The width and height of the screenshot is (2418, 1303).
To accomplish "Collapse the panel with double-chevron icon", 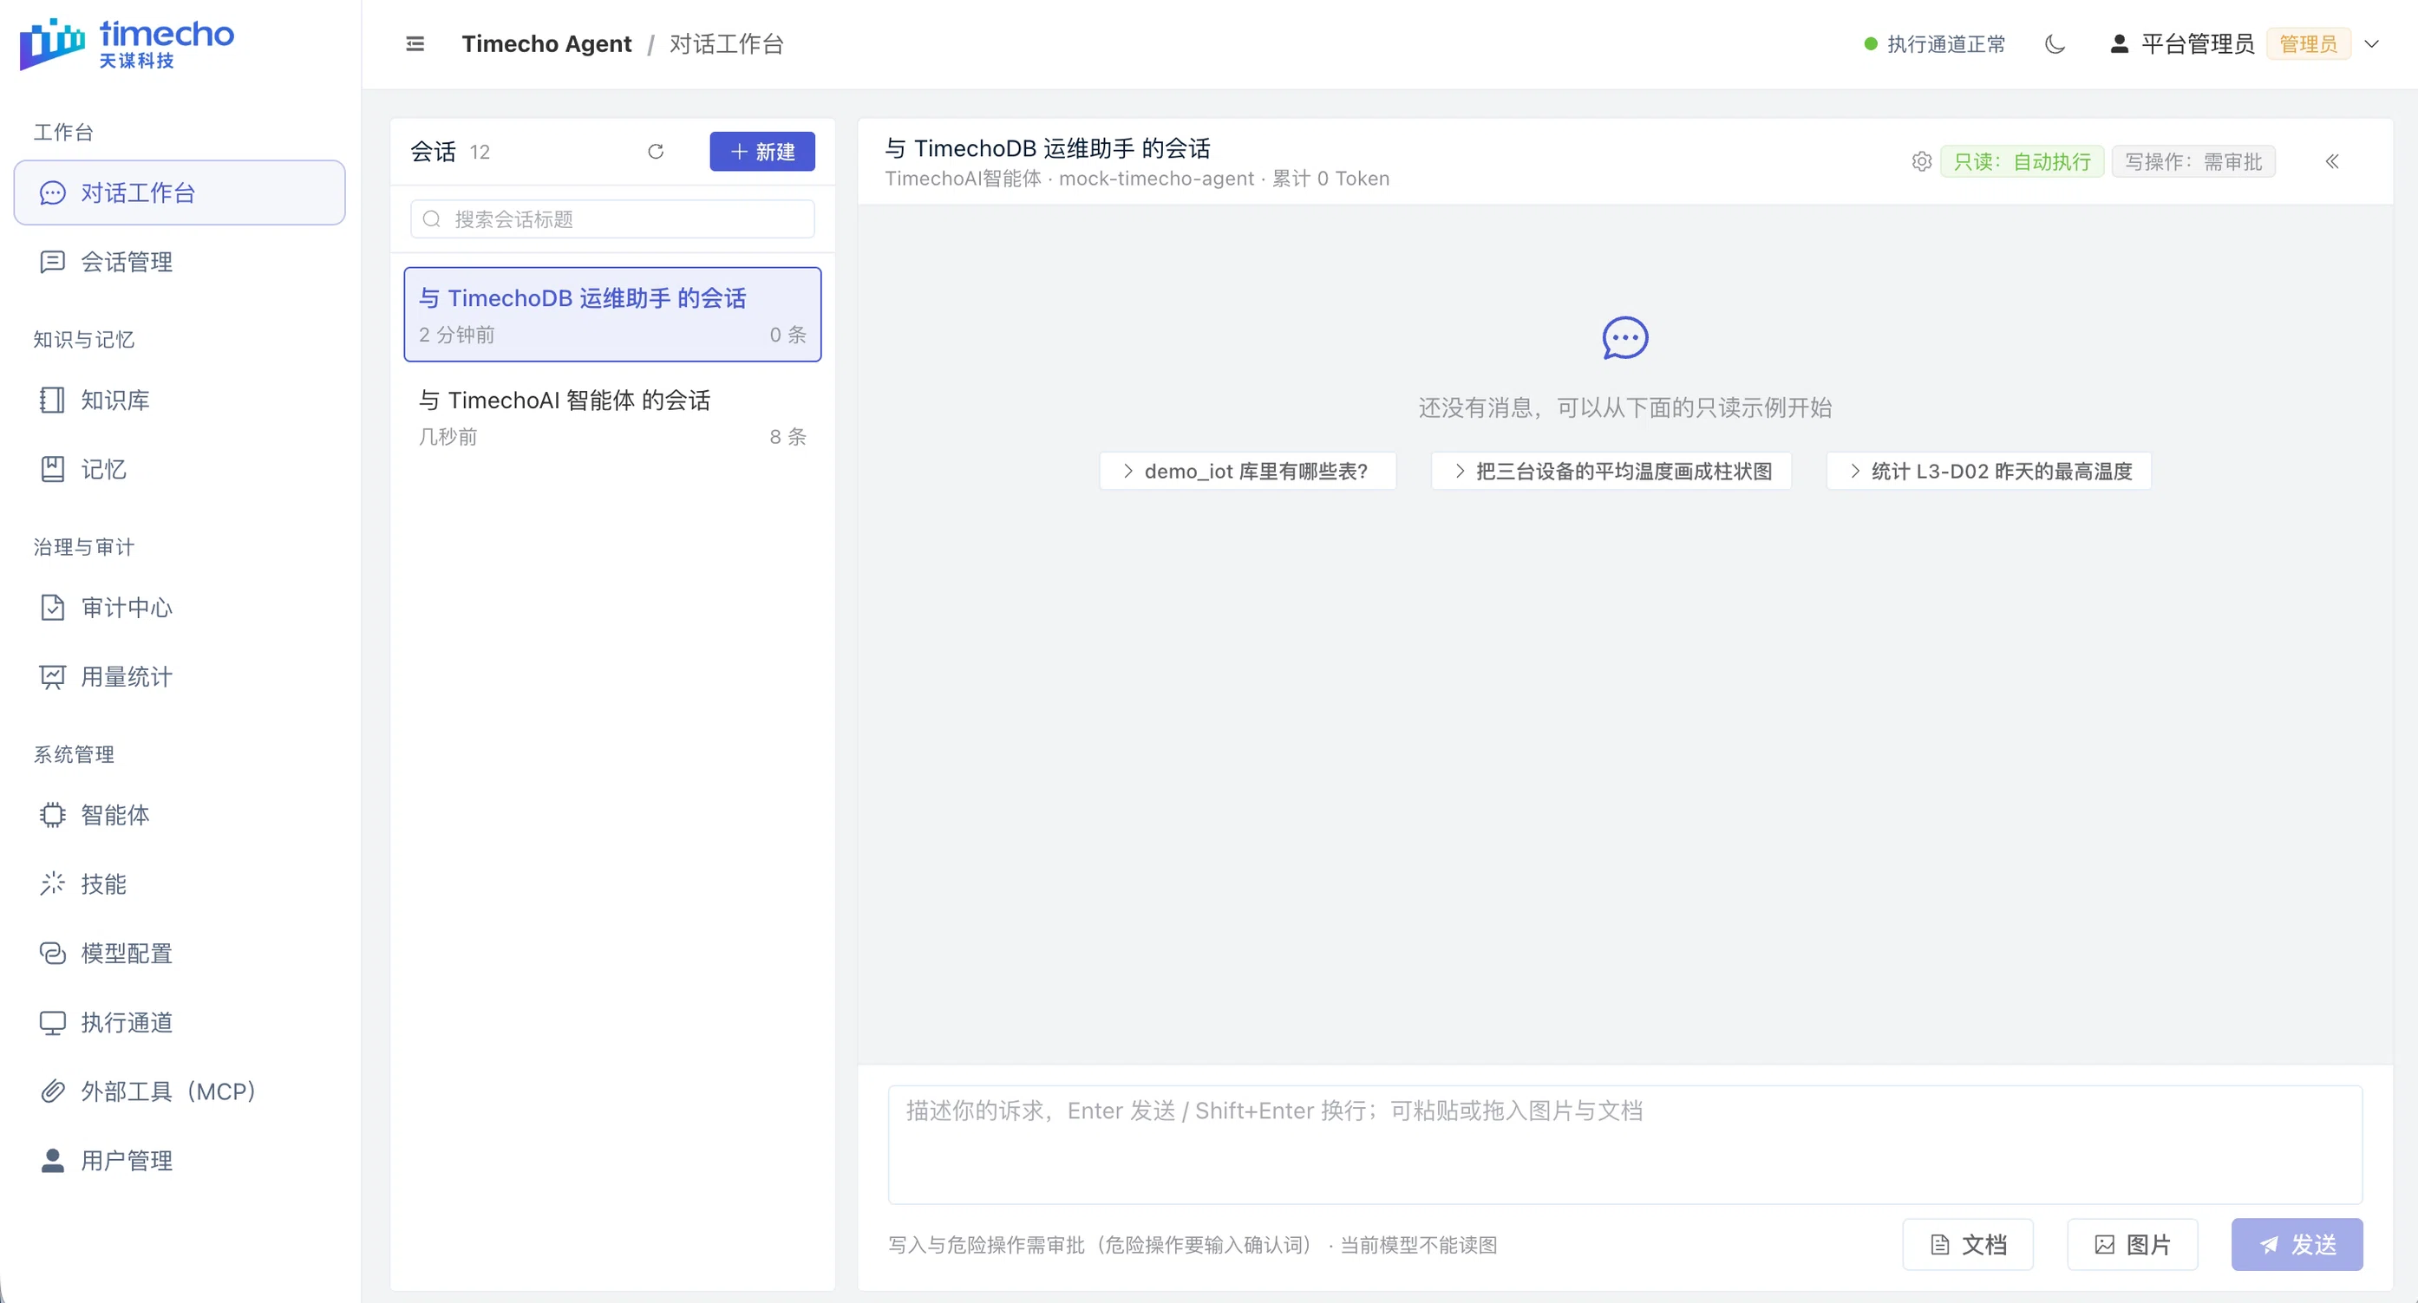I will click(x=2331, y=161).
